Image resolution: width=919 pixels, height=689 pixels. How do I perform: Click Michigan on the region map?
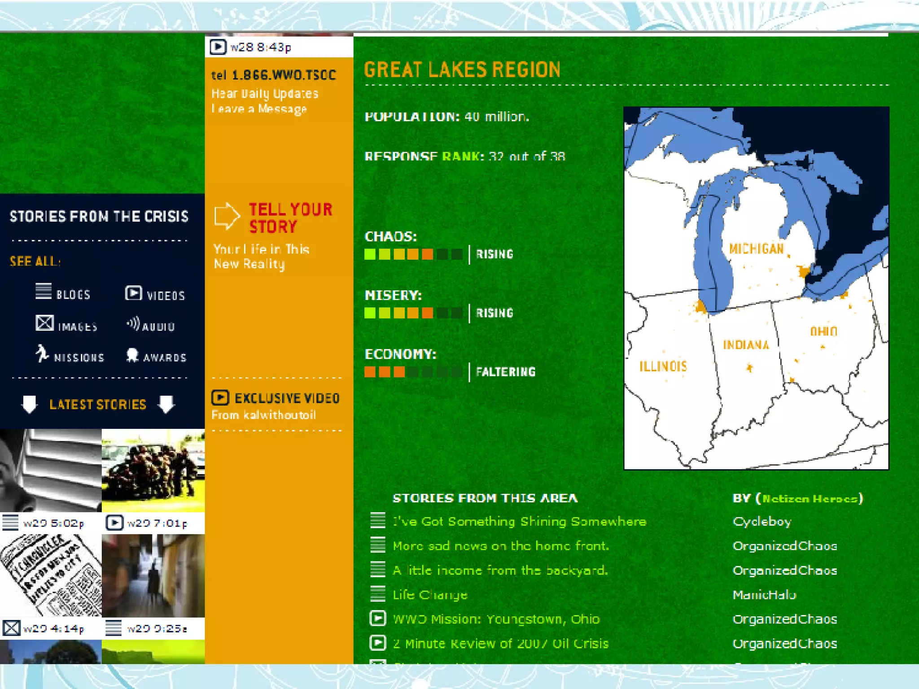click(x=756, y=249)
